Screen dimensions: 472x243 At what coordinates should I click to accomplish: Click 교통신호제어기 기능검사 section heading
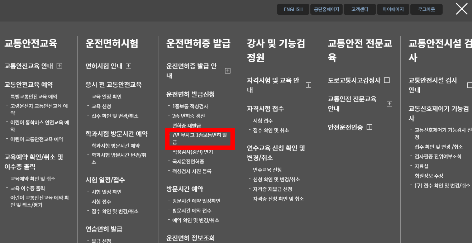439,113
